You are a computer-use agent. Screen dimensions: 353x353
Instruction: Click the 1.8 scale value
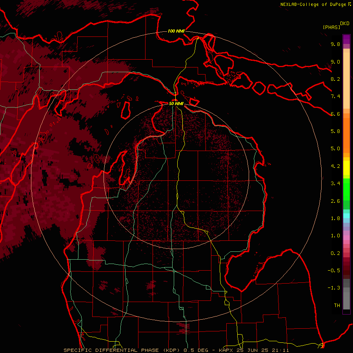[335, 218]
